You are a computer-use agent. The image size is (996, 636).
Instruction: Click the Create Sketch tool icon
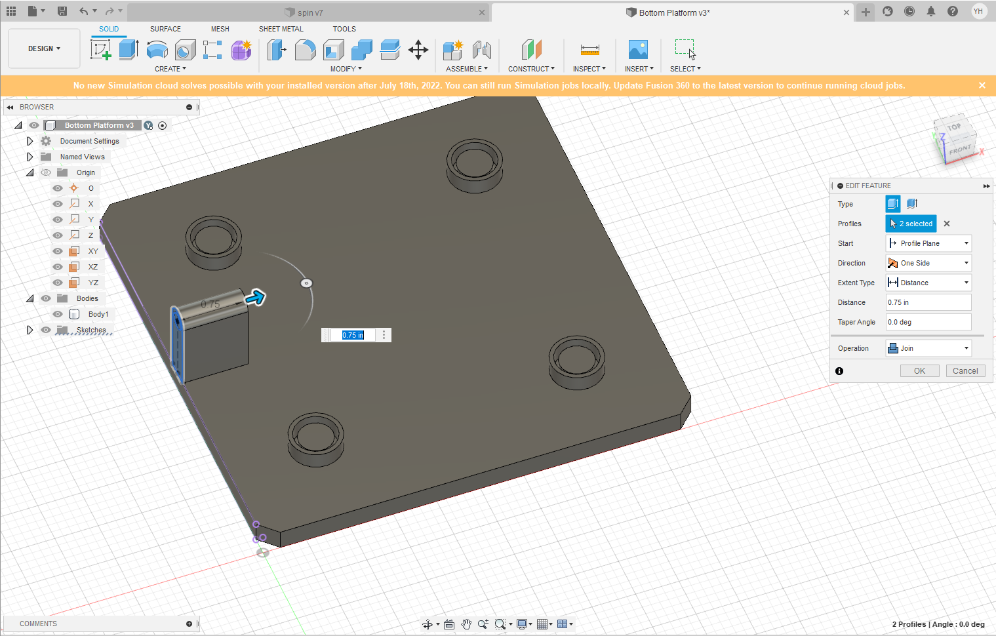[x=100, y=50]
